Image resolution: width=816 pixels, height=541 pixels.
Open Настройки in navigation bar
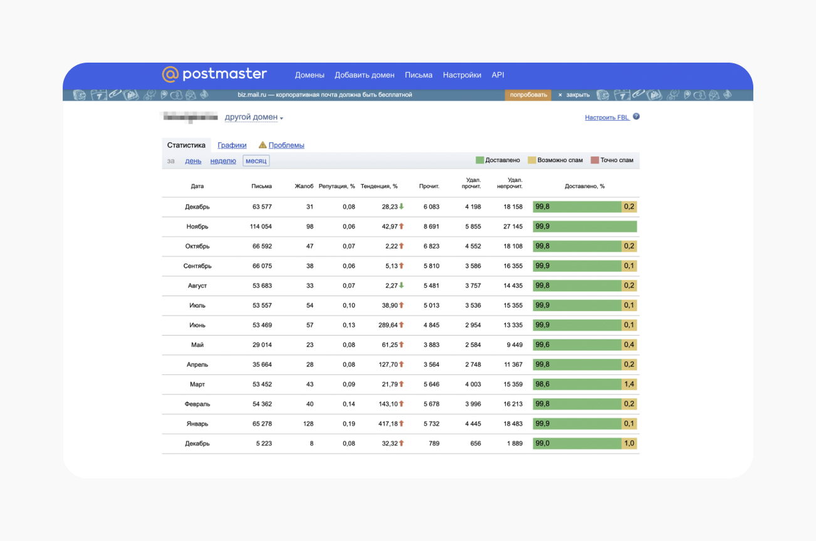pos(462,75)
